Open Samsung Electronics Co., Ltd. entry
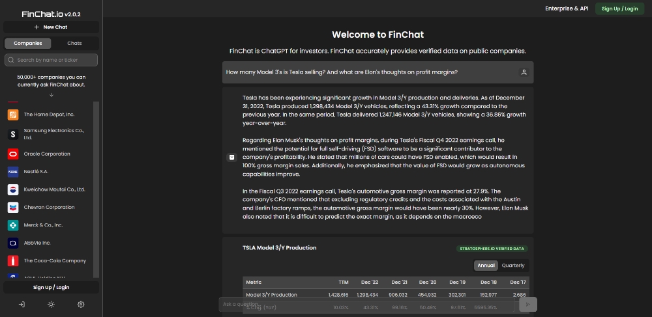Image resolution: width=652 pixels, height=317 pixels. click(x=49, y=134)
